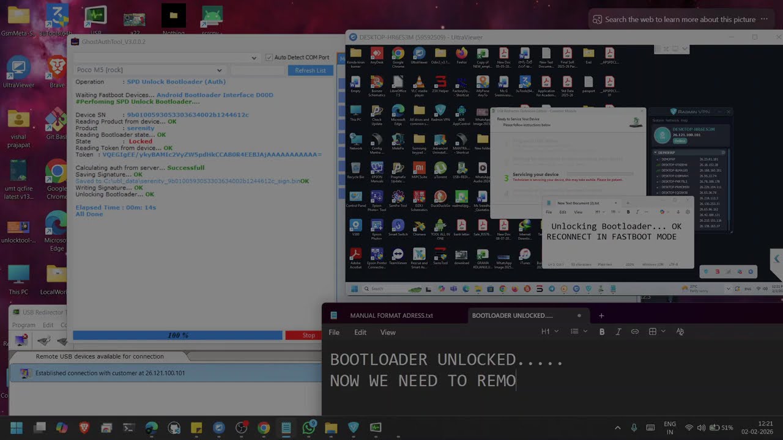Screen dimensions: 783x440
Task: Launch Brave from the host taskbar
Action: tap(84, 428)
